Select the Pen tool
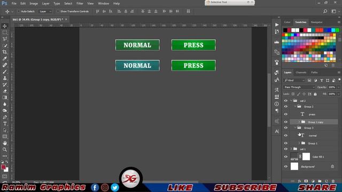The width and height of the screenshot is (342, 192). 5,117
